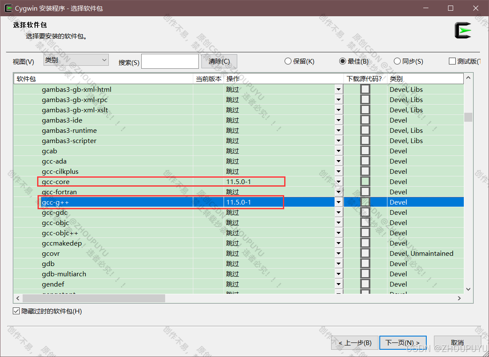Click 11.5.0-1 version for gcc-core
The width and height of the screenshot is (489, 357).
point(239,181)
